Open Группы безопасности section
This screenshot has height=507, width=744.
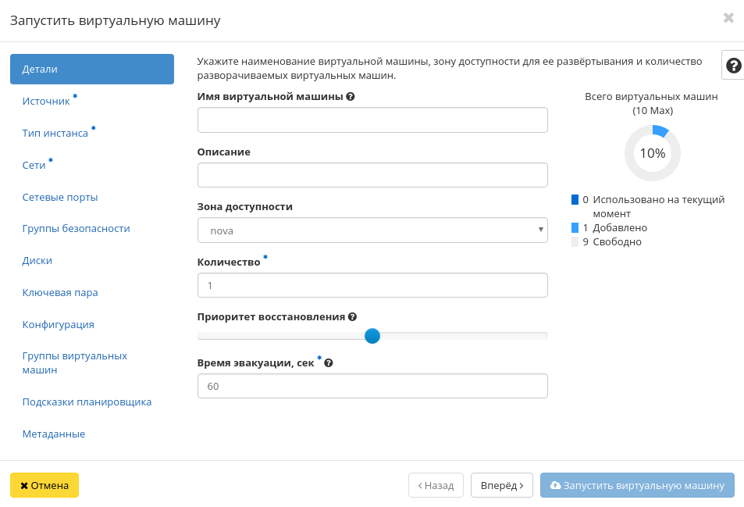pyautogui.click(x=76, y=229)
